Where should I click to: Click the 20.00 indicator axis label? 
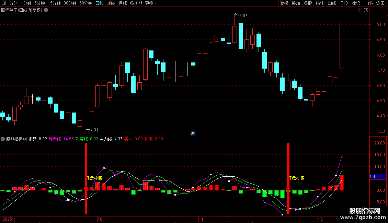(379, 143)
